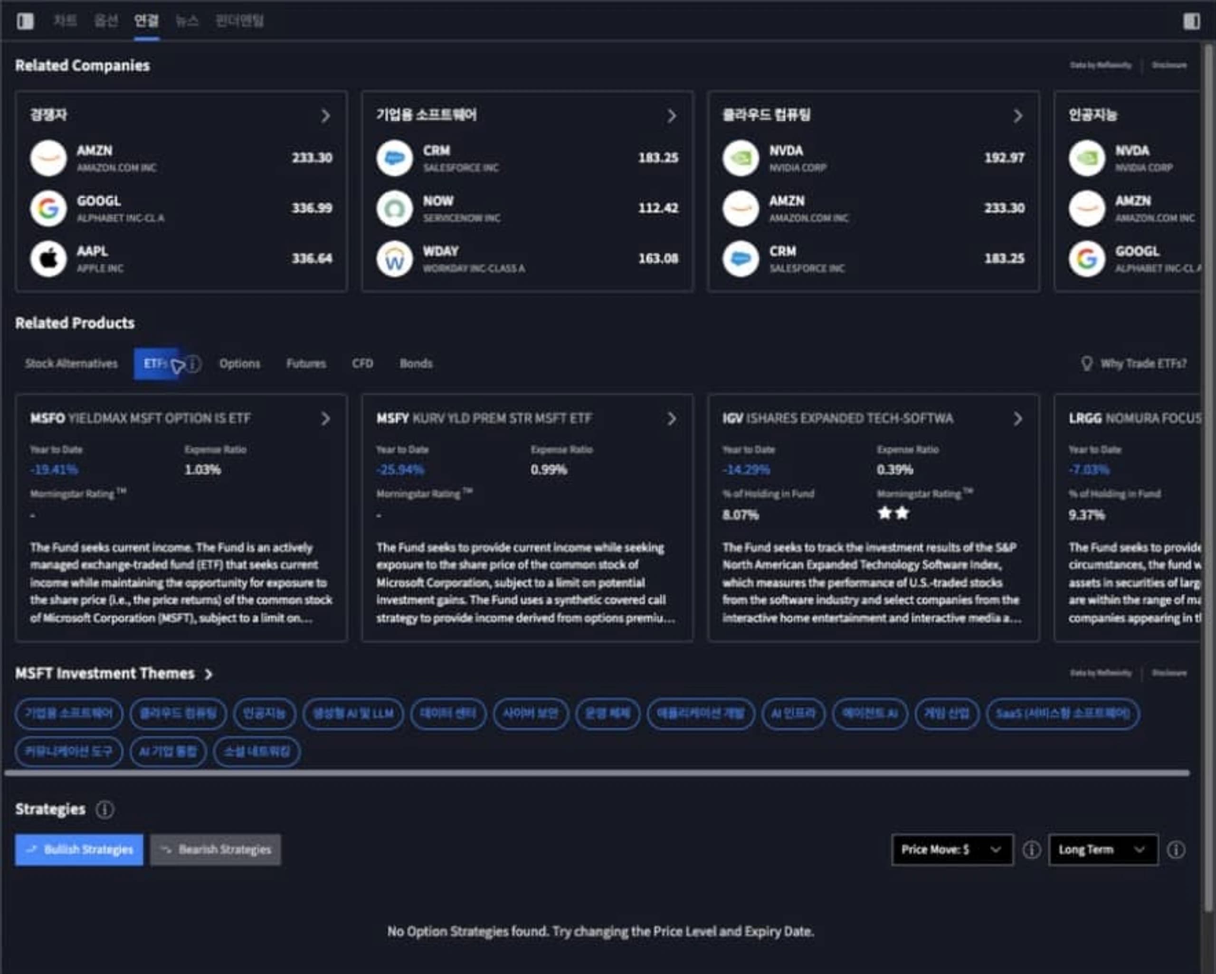Click the GOOGL logo in the 경쟁자 card
The height and width of the screenshot is (974, 1216).
[48, 208]
